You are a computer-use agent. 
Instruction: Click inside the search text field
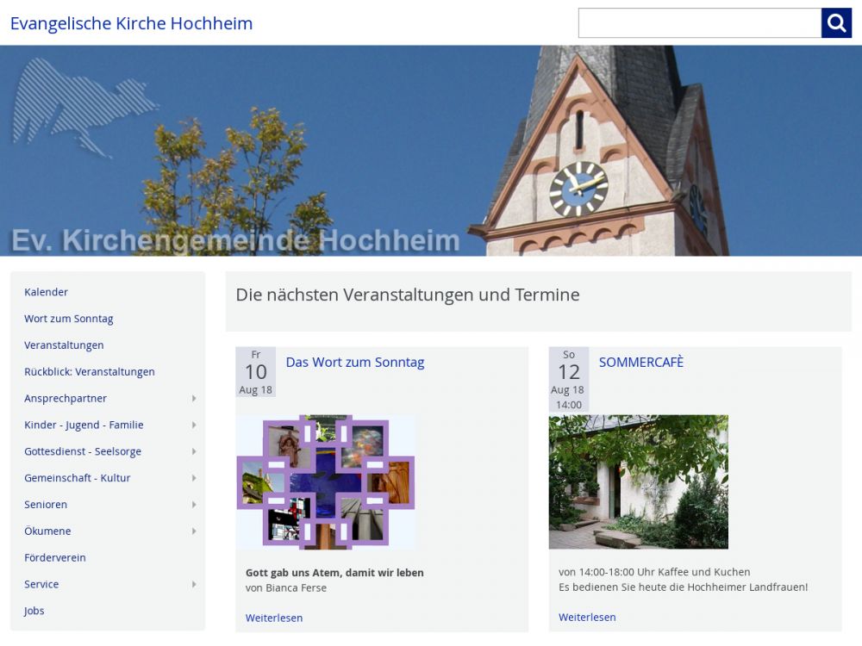click(x=699, y=23)
